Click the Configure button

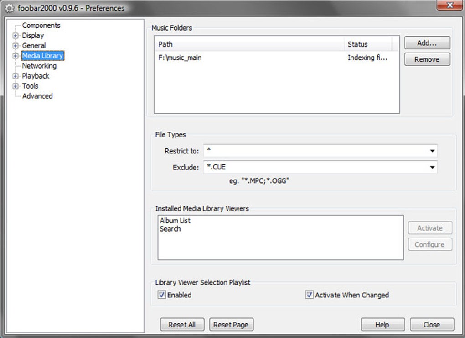(430, 244)
